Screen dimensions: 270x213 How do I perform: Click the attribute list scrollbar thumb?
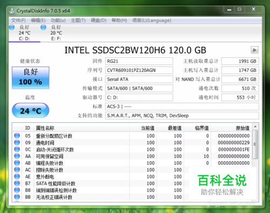[x=255, y=144]
